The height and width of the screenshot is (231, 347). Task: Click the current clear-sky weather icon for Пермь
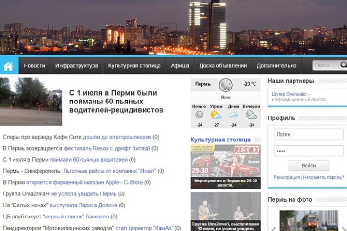226,85
